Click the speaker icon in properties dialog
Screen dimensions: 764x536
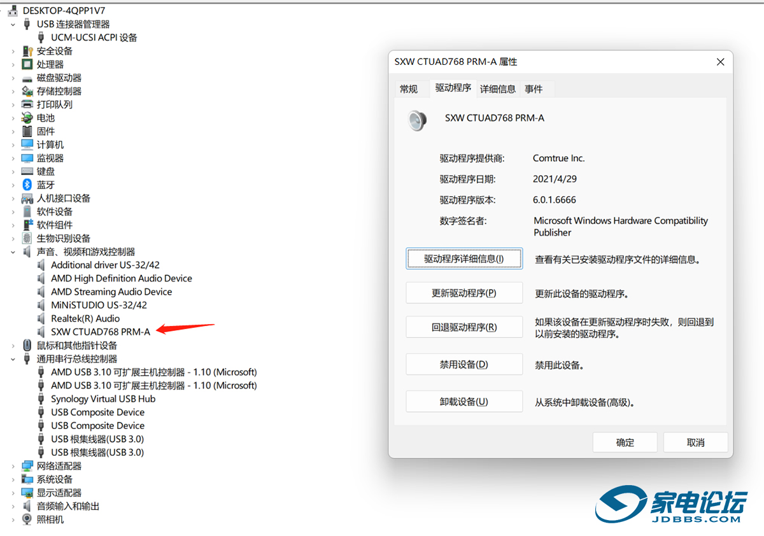(417, 120)
